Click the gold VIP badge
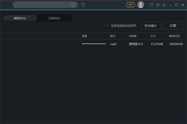187x124 pixels. (130, 5)
